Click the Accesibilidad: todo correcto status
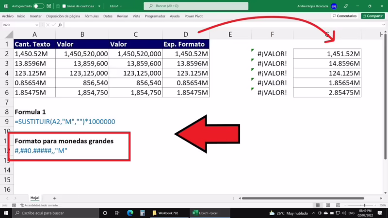 click(39, 205)
